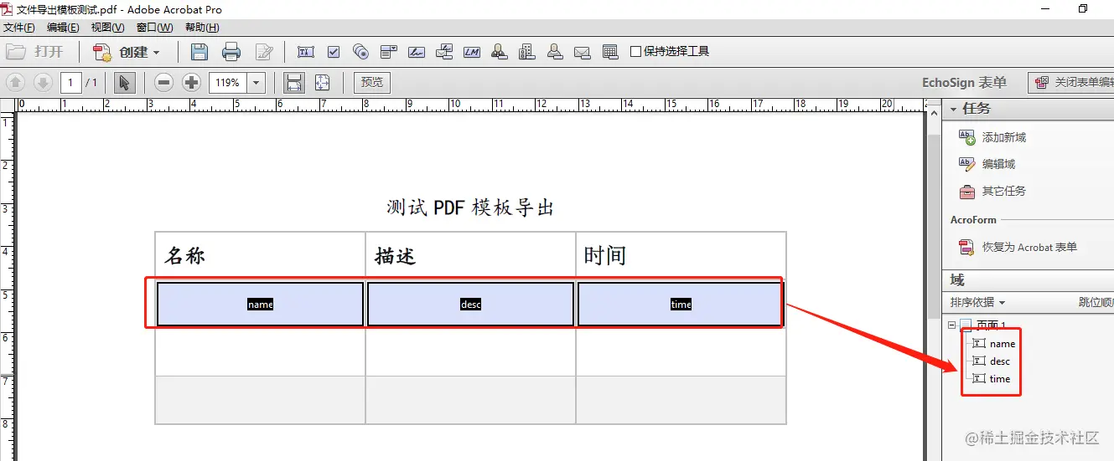Screen dimensions: 1114x461
Task: Click the 编辑域 edit fields icon
Action: [x=967, y=164]
